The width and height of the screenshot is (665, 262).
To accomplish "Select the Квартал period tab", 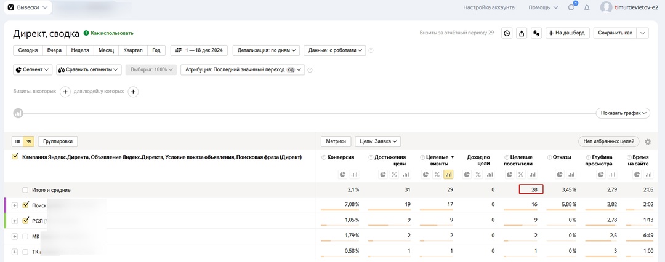I will [133, 50].
